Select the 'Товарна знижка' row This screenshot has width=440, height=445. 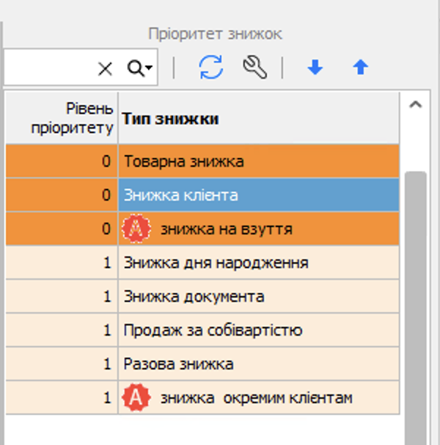[202, 162]
